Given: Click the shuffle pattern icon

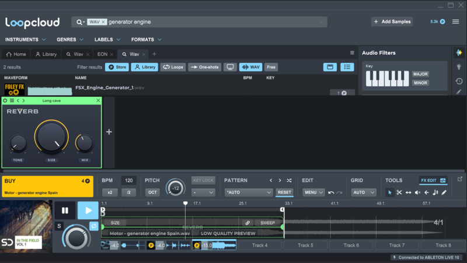Looking at the screenshot, I should coord(289,181).
